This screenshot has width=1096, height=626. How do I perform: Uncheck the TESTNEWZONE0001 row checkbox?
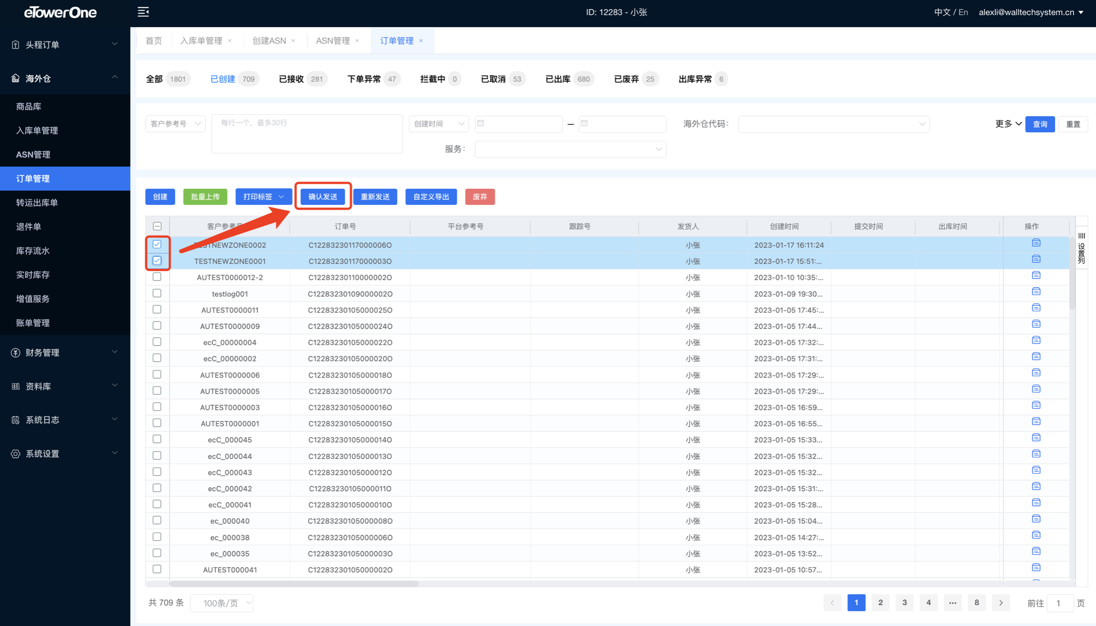click(157, 260)
